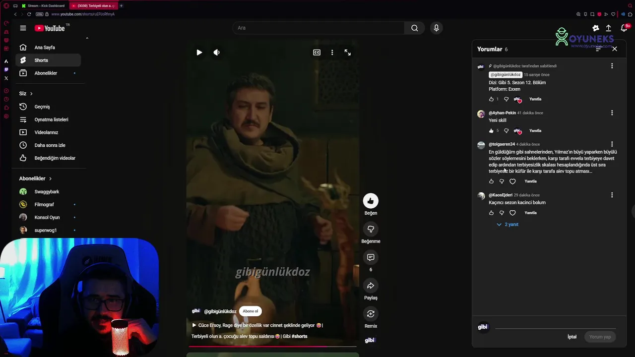Seek on the red video progress bar
The height and width of the screenshot is (357, 635).
coord(272,346)
